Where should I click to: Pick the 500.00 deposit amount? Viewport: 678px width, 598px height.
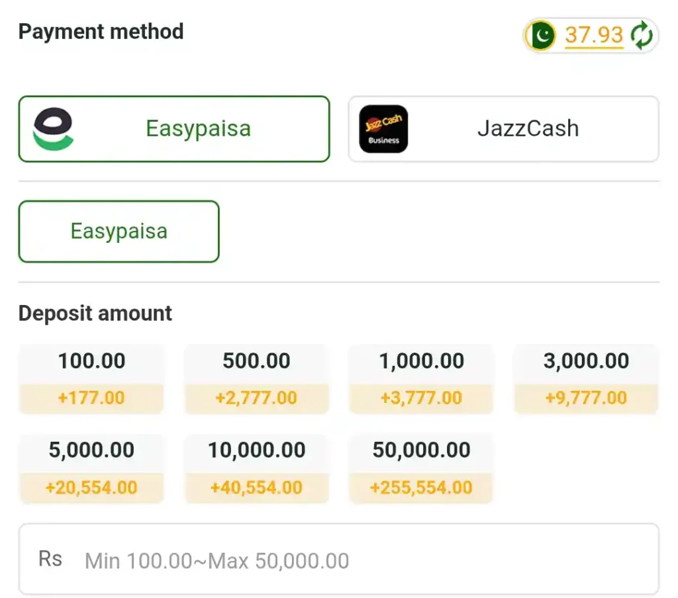(256, 379)
